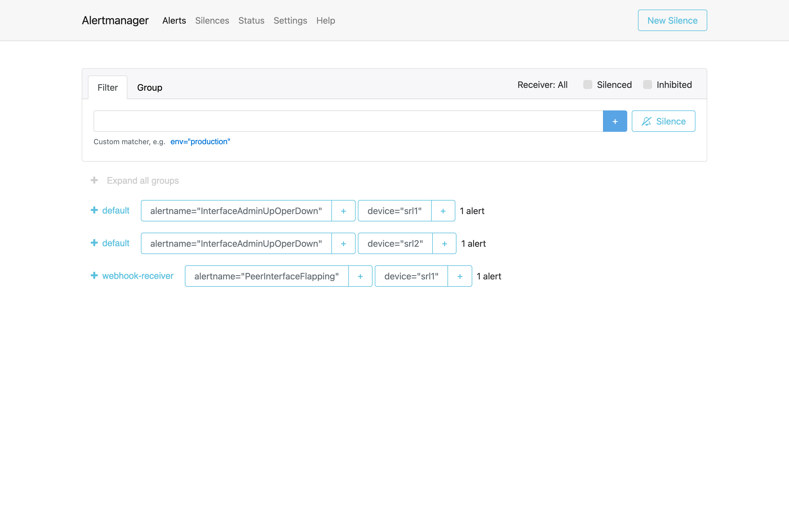Click device="srl1" label in webhook-receiver group
Screen dimensions: 789x507
[411, 276]
